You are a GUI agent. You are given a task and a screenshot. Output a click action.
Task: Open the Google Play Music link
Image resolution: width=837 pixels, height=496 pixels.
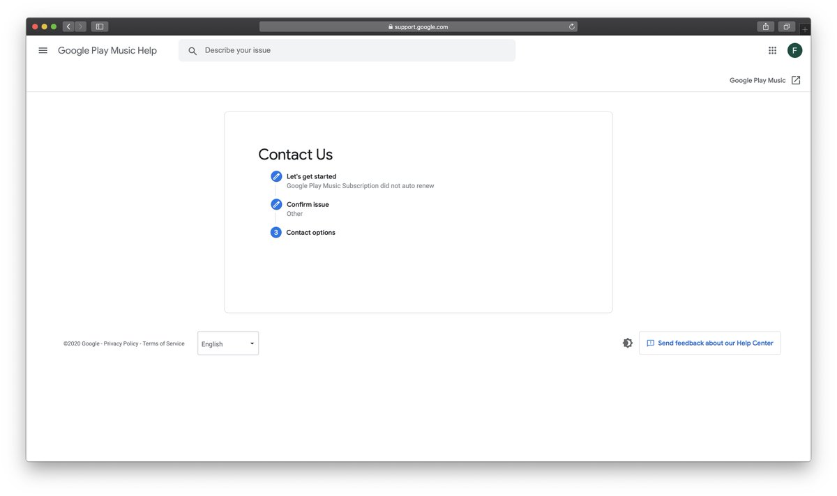click(x=757, y=80)
